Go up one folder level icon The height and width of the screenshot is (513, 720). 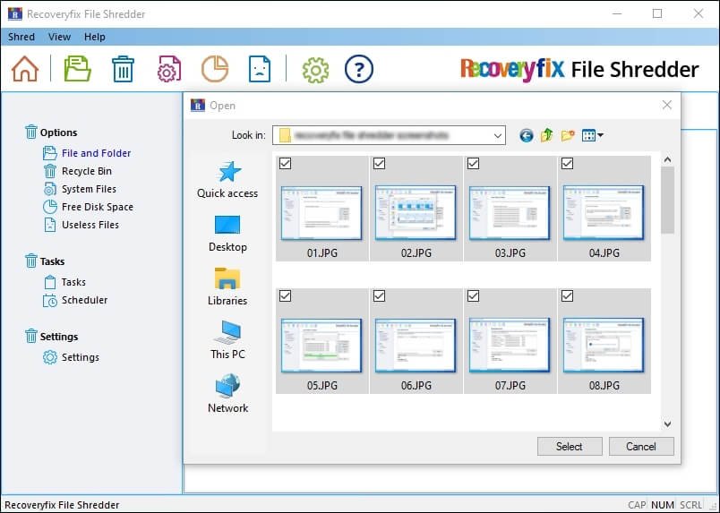(546, 135)
